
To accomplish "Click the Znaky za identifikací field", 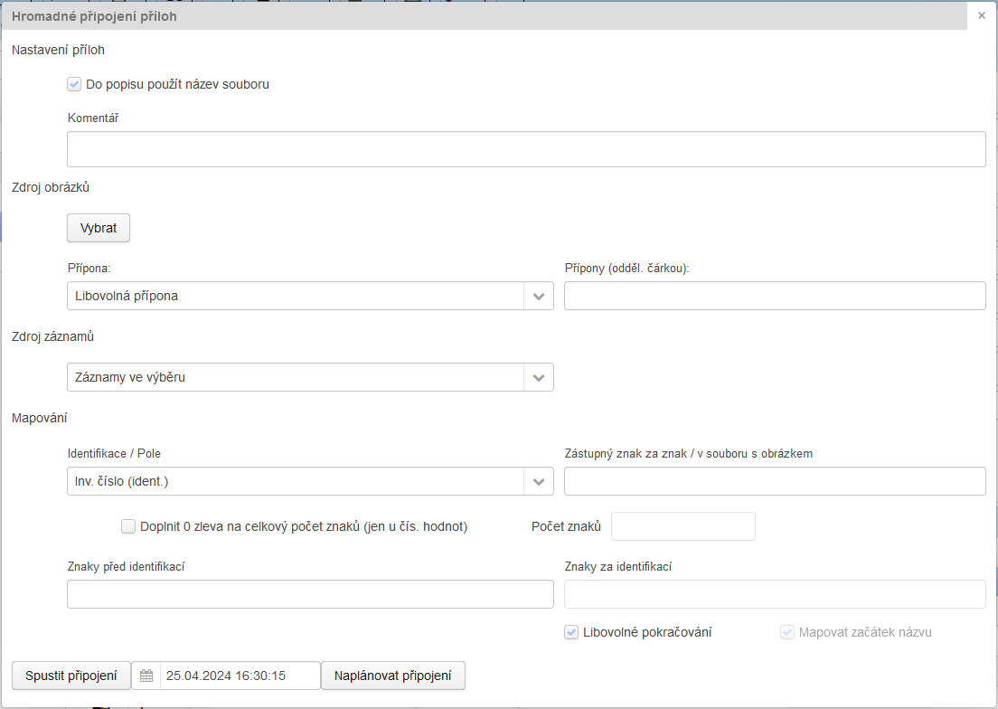I will (x=775, y=594).
